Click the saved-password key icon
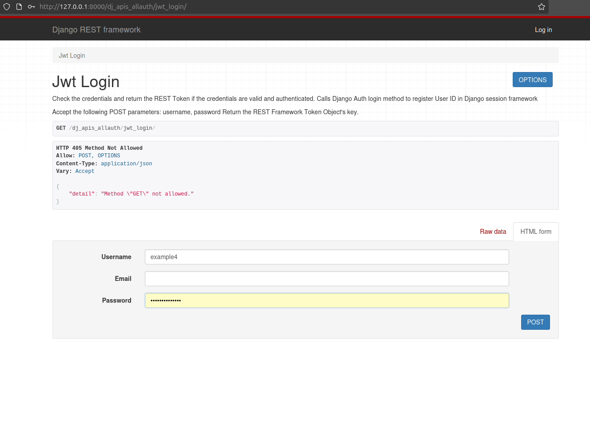Viewport: 590px width, 436px height. coord(31,7)
